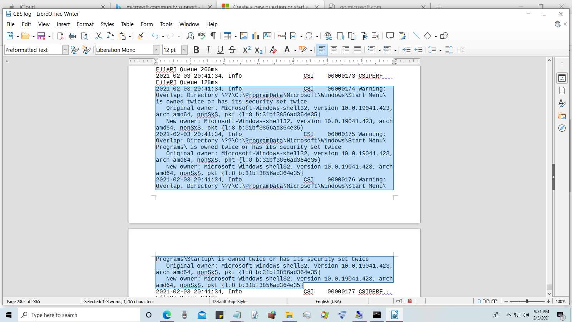Open Find and Replace
The height and width of the screenshot is (322, 572).
click(190, 36)
